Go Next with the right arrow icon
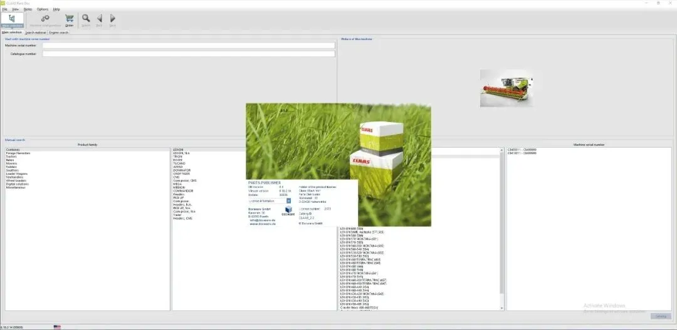This screenshot has width=677, height=330. (x=112, y=20)
